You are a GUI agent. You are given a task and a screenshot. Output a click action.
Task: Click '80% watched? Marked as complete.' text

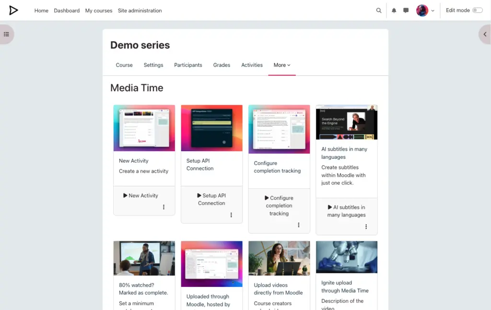pyautogui.click(x=143, y=289)
